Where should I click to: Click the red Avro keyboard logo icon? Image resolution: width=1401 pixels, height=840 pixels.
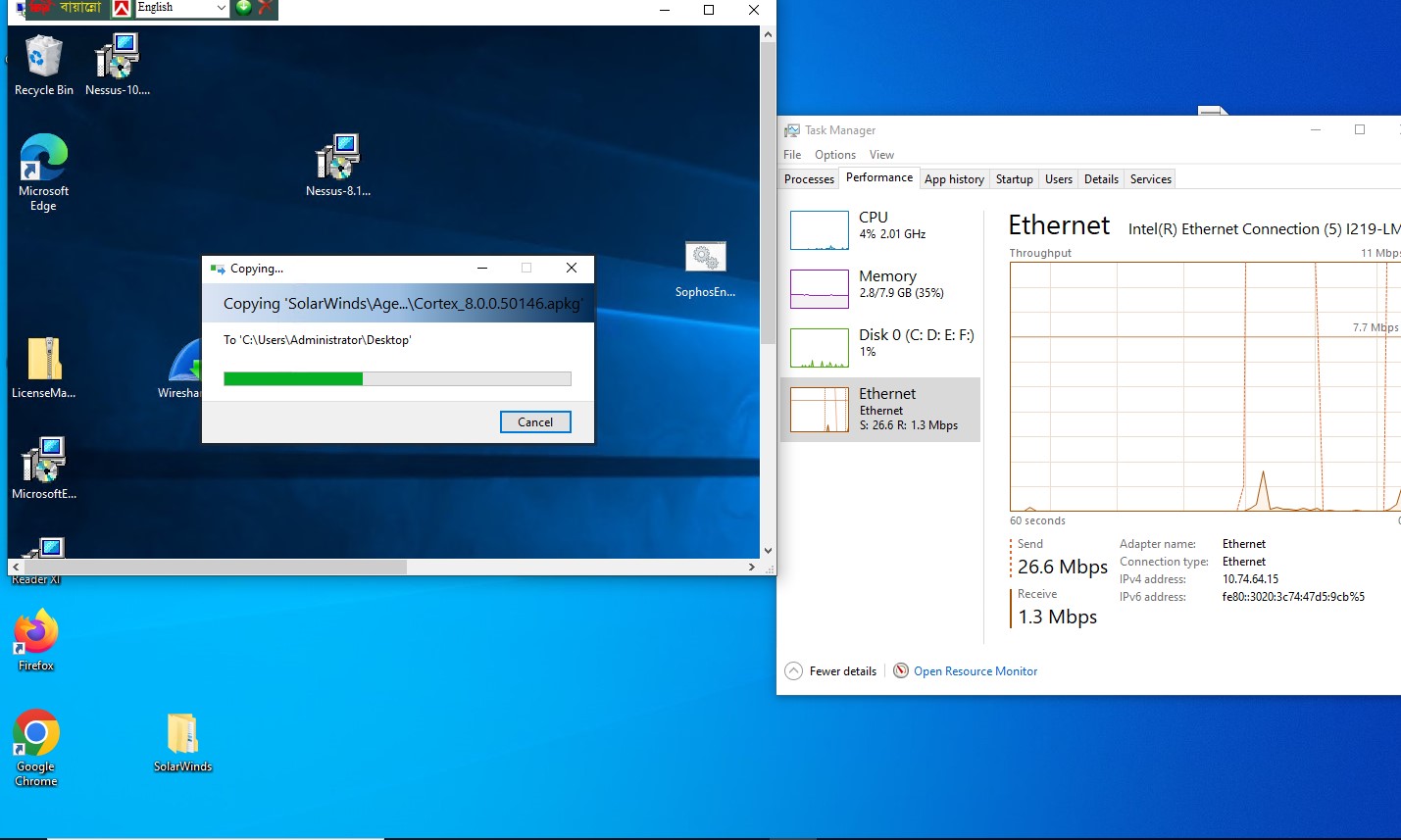point(122,9)
